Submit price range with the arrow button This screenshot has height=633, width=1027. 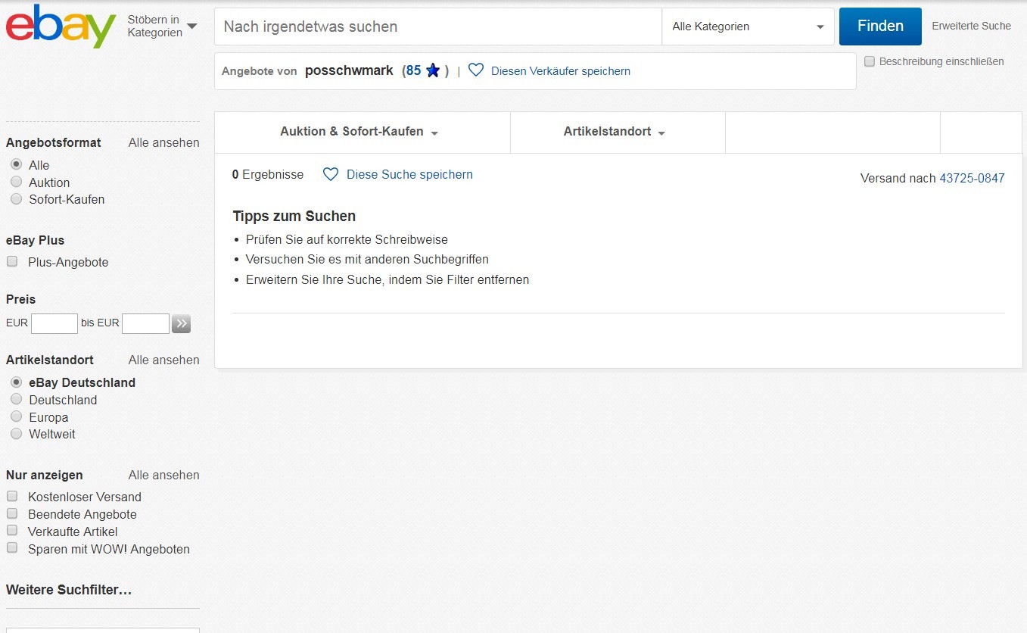pyautogui.click(x=181, y=324)
